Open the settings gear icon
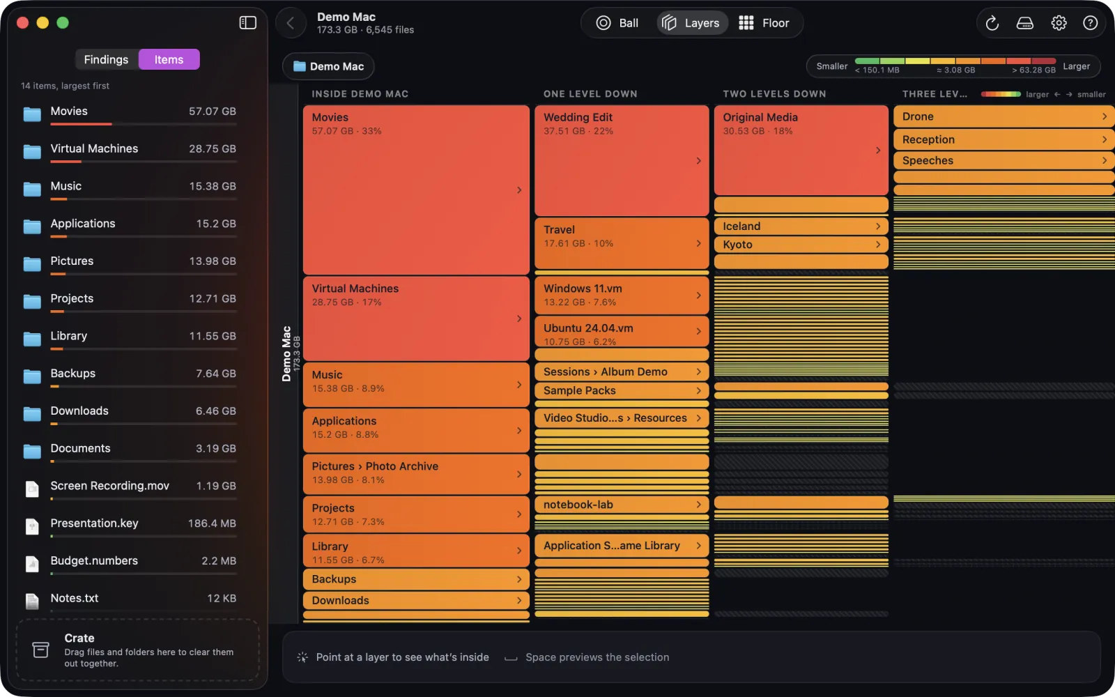Image resolution: width=1115 pixels, height=697 pixels. tap(1059, 23)
